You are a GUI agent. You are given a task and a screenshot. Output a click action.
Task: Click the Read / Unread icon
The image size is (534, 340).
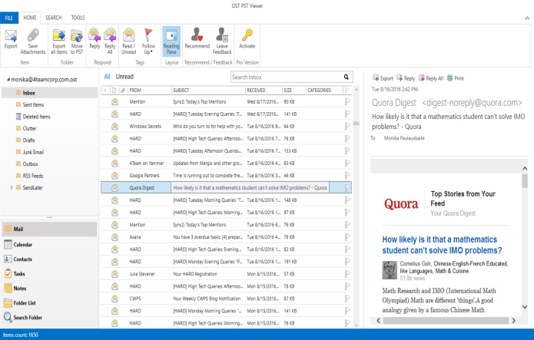(x=129, y=35)
